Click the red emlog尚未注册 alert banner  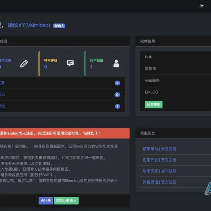(x=65, y=133)
